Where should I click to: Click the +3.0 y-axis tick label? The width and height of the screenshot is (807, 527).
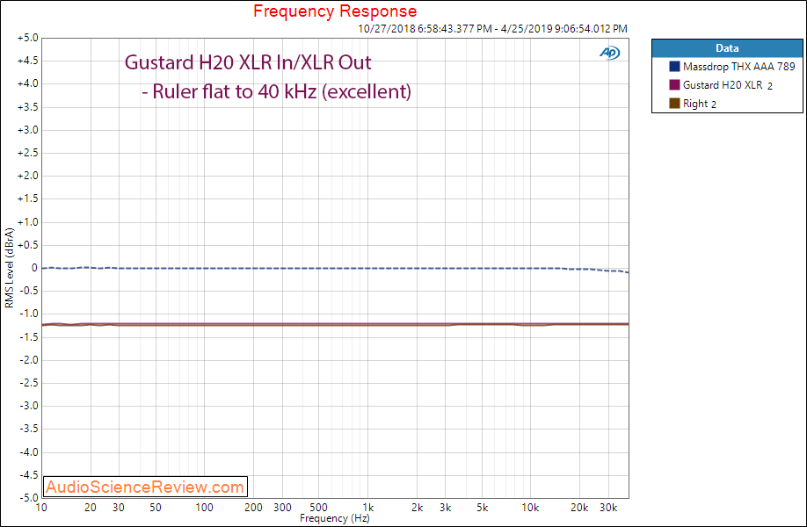(28, 130)
